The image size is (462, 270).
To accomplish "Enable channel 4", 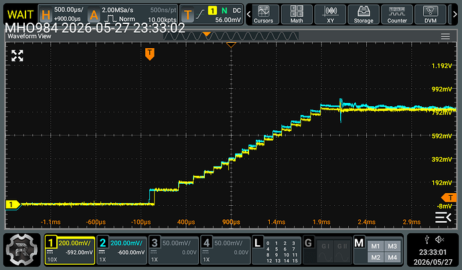I will 226,250.
